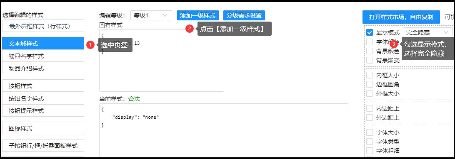Enable the 边框圆角 checkbox
Viewport: 455px width, 159px height.
[x=370, y=84]
